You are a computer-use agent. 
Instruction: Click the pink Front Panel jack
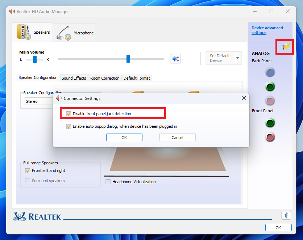point(270,137)
